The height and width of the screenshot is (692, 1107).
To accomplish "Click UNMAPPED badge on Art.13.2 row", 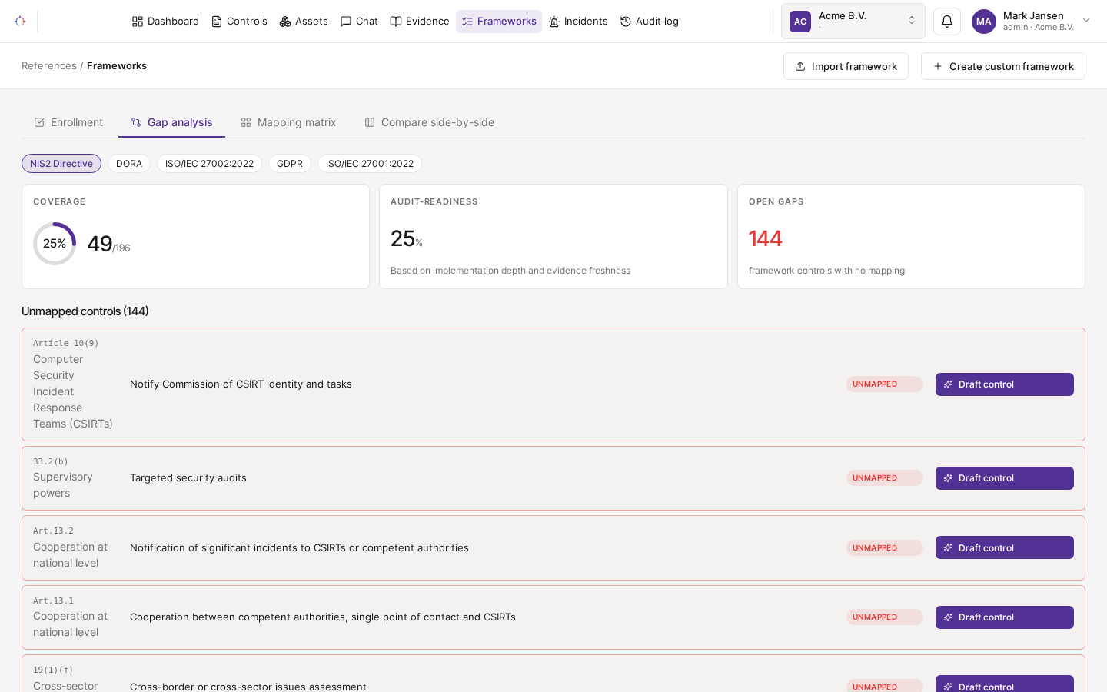I will [885, 548].
